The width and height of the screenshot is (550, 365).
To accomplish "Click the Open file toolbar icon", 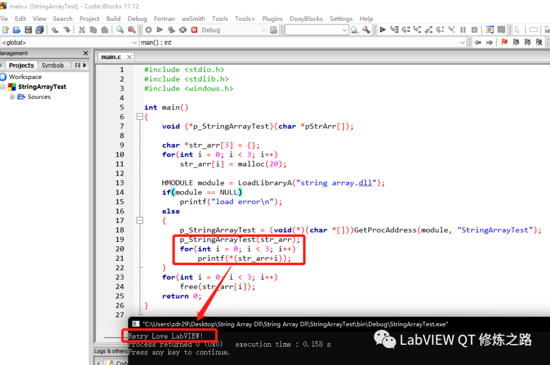I will point(16,30).
